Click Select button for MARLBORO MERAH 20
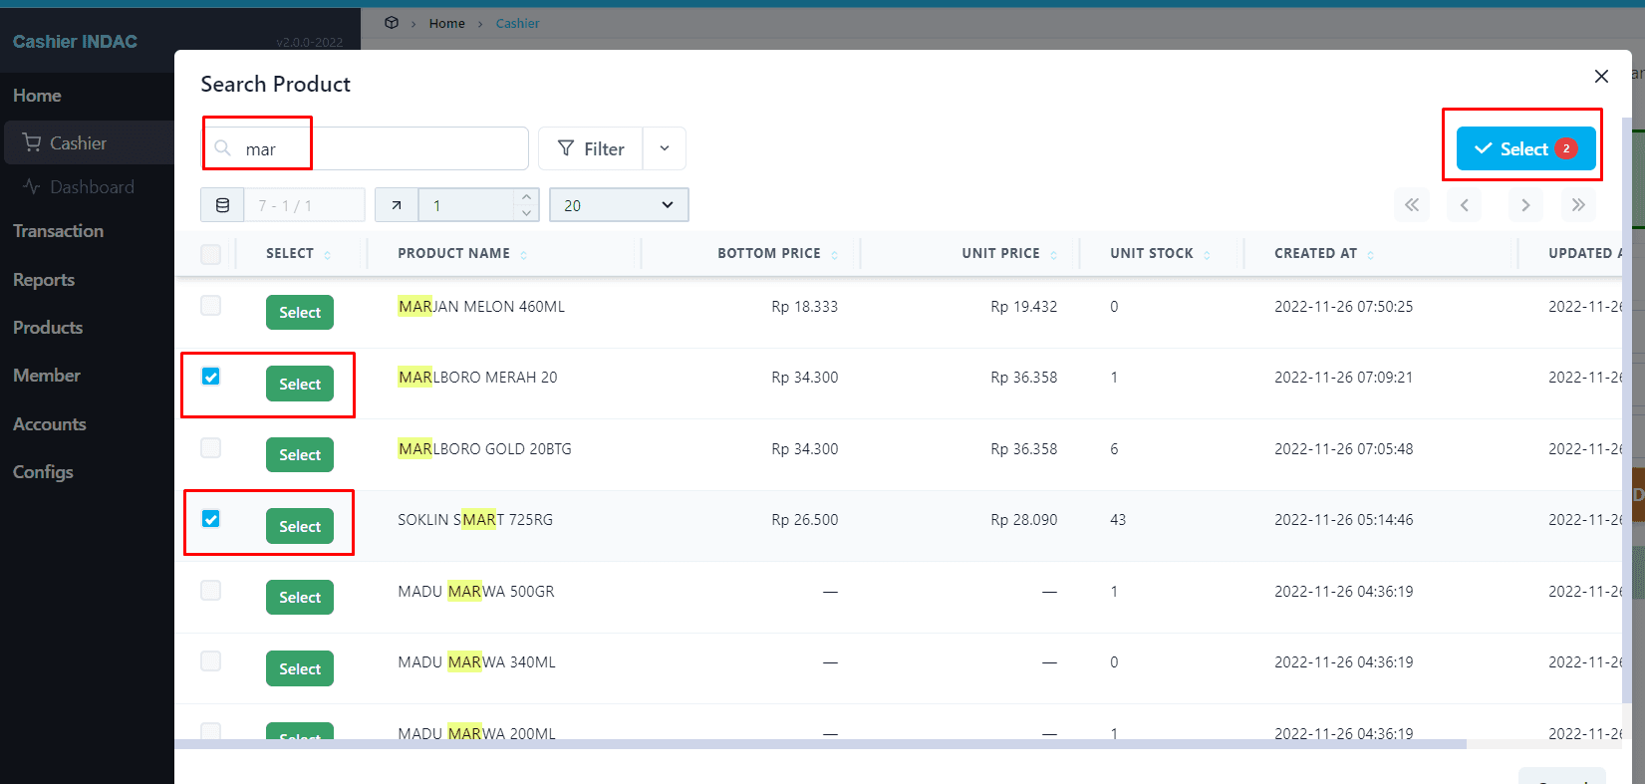Screen dimensions: 1645x784 tap(300, 384)
